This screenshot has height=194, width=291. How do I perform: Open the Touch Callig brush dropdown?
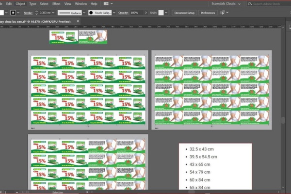(113, 13)
